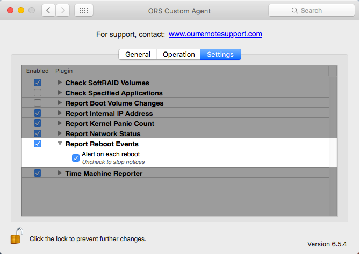Image resolution: width=359 pixels, height=254 pixels.
Task: Click the Version 6.5.4 label
Action: pos(327,244)
